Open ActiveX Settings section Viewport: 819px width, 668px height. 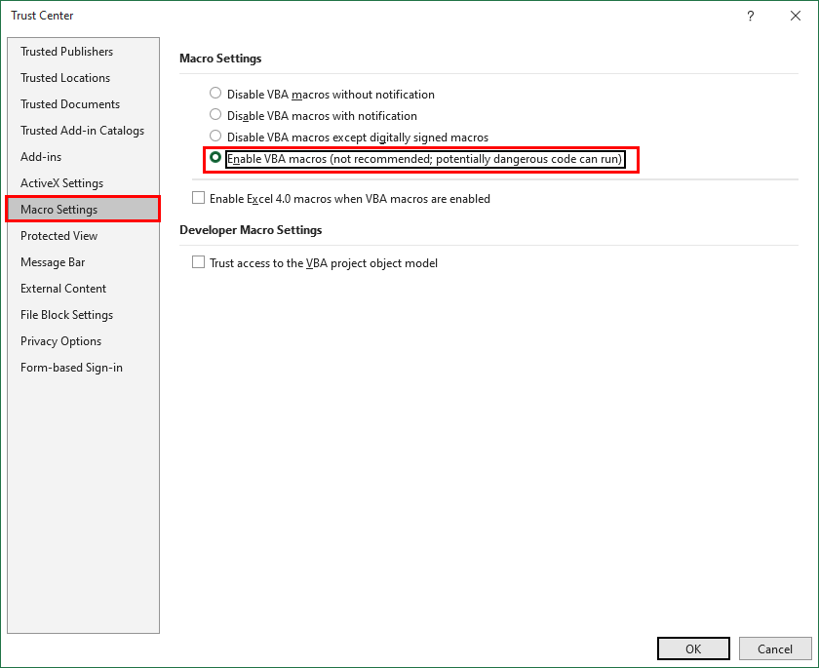click(x=83, y=183)
